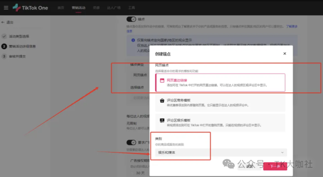Toggle the 锚点 switch
Screen dimensions: 323x177
click(x=131, y=19)
